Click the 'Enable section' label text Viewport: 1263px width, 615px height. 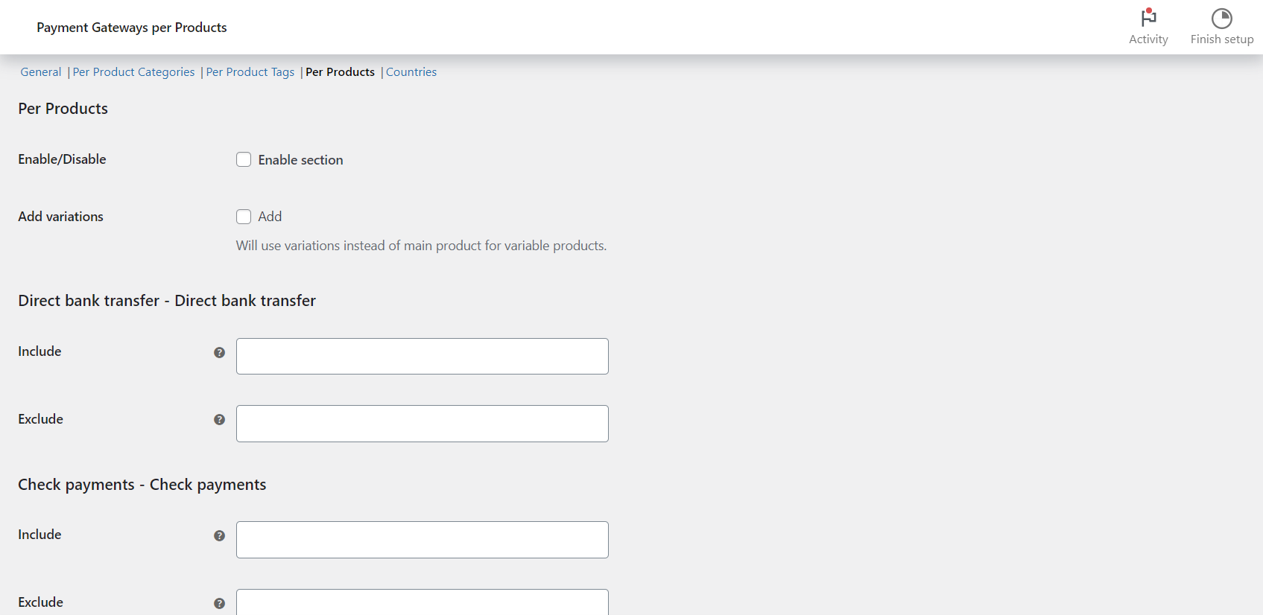[x=300, y=160]
